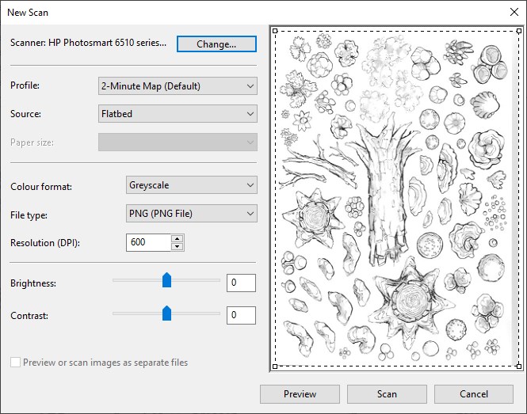Expand the File type PNG dropdown

click(192, 214)
